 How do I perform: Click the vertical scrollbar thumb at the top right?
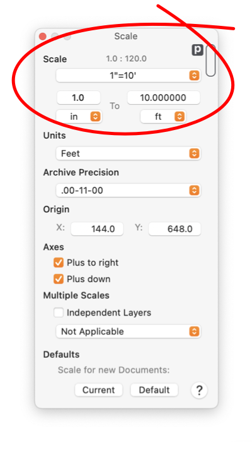(210, 61)
